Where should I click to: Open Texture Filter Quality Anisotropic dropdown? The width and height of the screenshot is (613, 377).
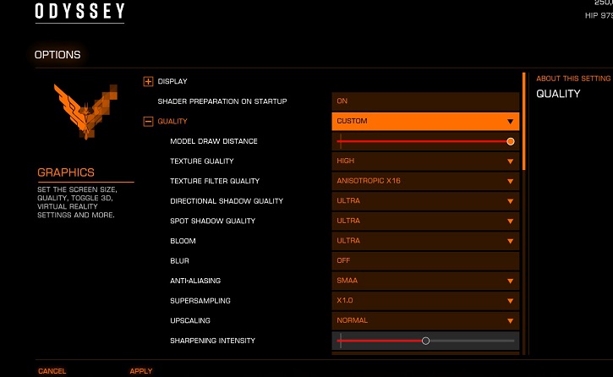click(425, 181)
